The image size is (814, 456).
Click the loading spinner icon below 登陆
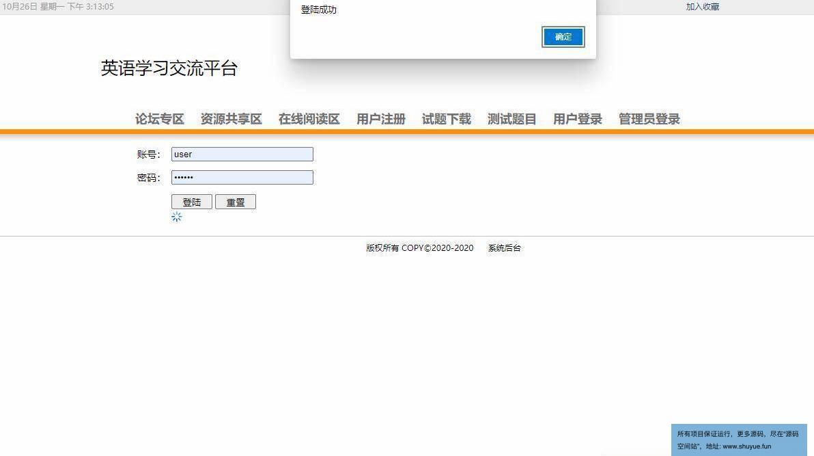(176, 217)
